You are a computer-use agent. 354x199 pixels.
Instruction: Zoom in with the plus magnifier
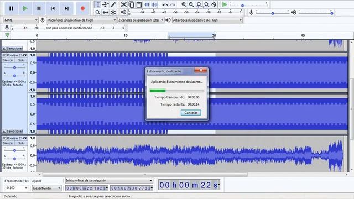pyautogui.click(x=184, y=4)
